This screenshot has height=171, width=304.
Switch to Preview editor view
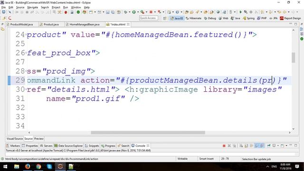click(x=39, y=139)
